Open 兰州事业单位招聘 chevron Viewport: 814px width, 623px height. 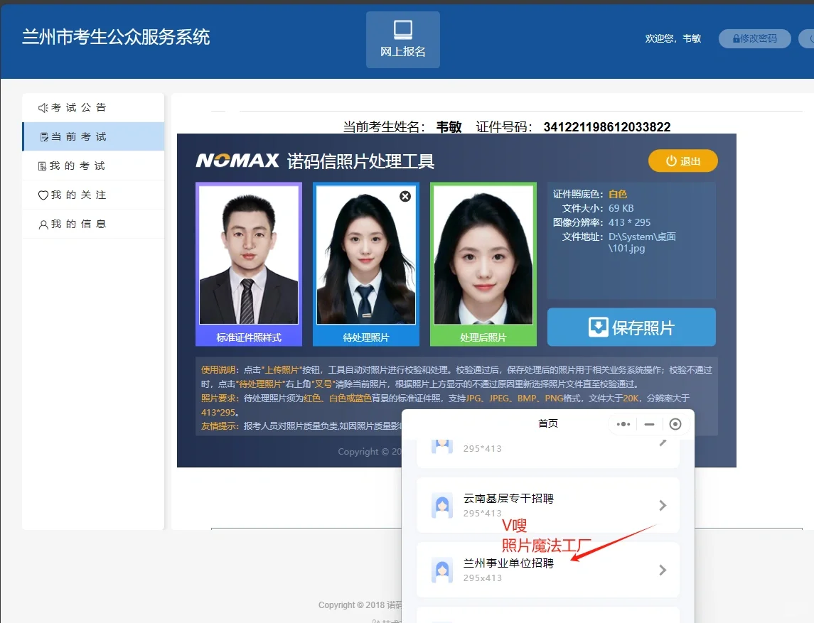[x=663, y=570]
